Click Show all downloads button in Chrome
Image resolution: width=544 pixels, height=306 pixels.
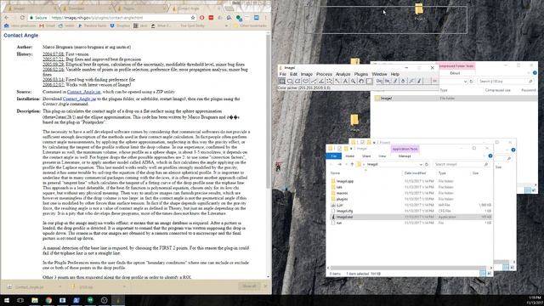(x=249, y=286)
